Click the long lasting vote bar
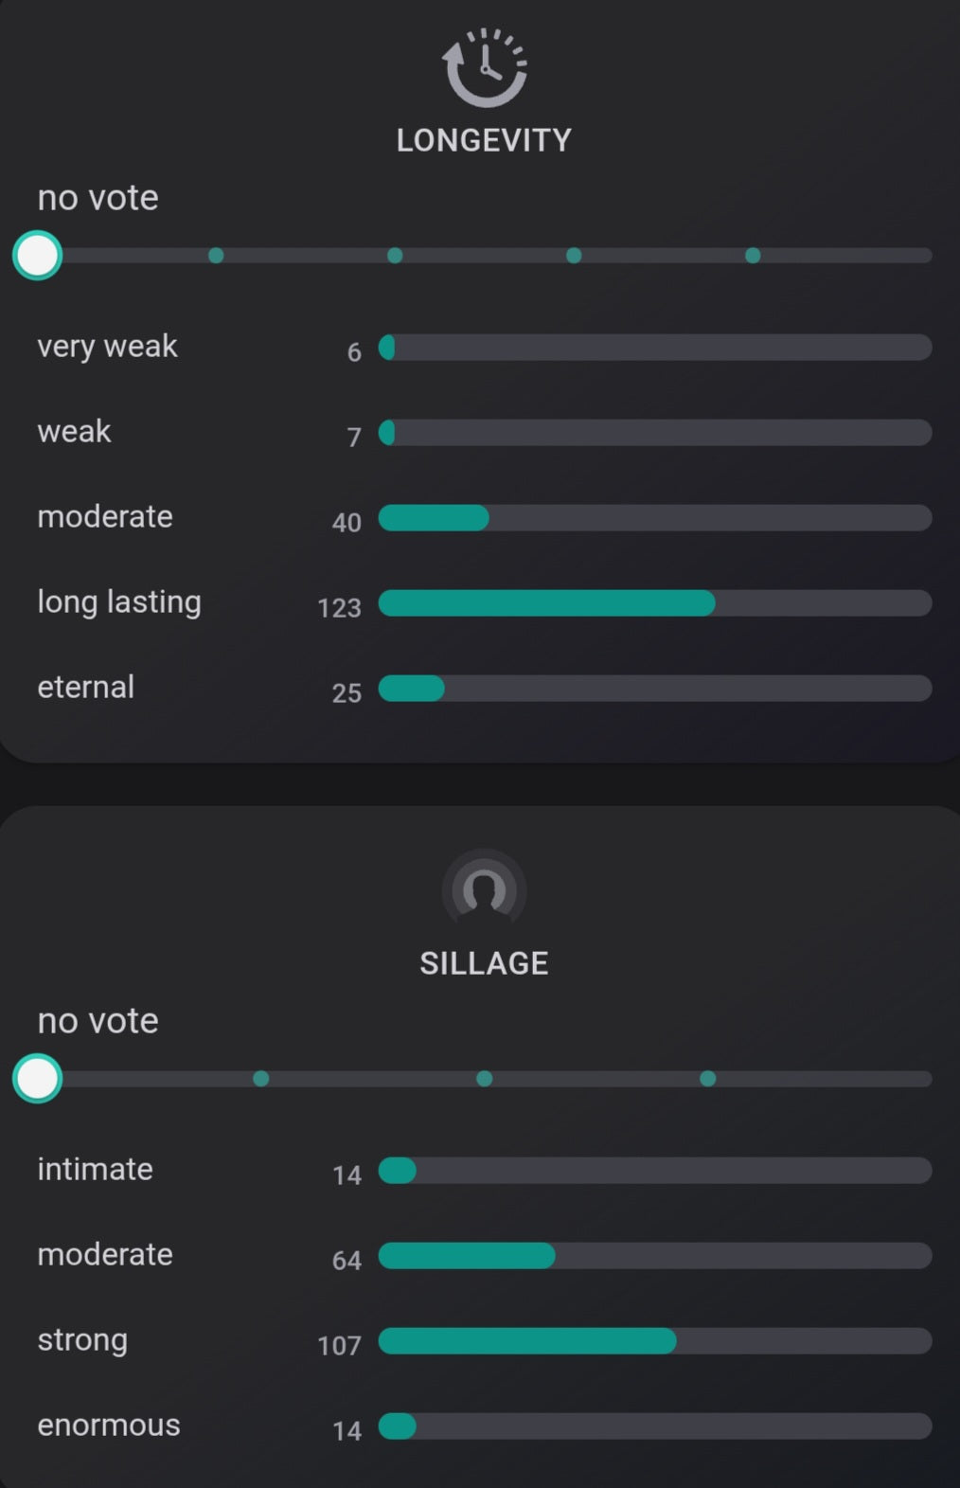960x1488 pixels. (655, 603)
